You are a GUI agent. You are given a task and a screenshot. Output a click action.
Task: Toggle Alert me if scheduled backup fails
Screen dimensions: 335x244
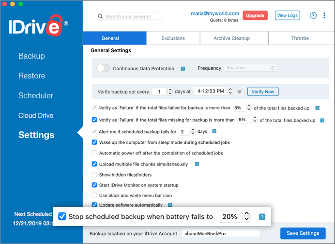(x=94, y=131)
